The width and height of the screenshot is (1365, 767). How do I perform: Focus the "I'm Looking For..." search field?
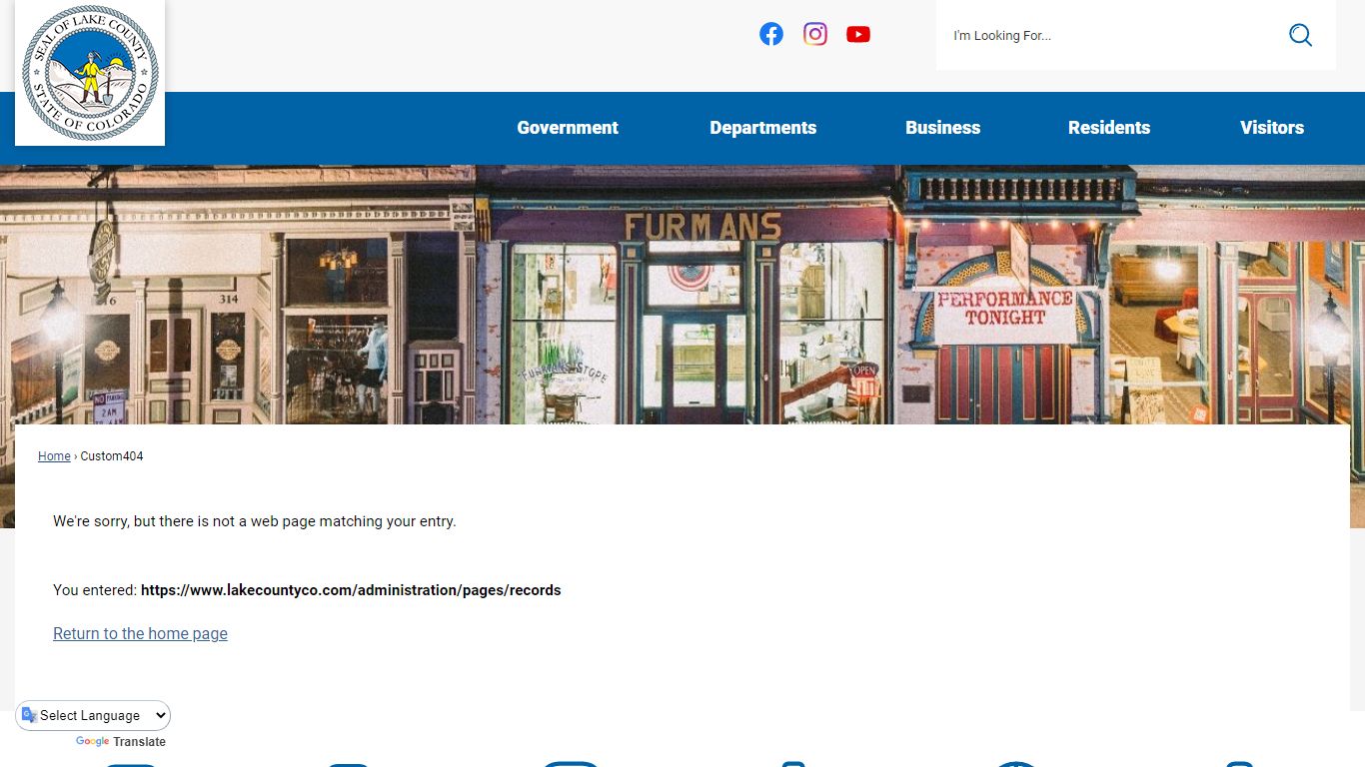(1109, 36)
